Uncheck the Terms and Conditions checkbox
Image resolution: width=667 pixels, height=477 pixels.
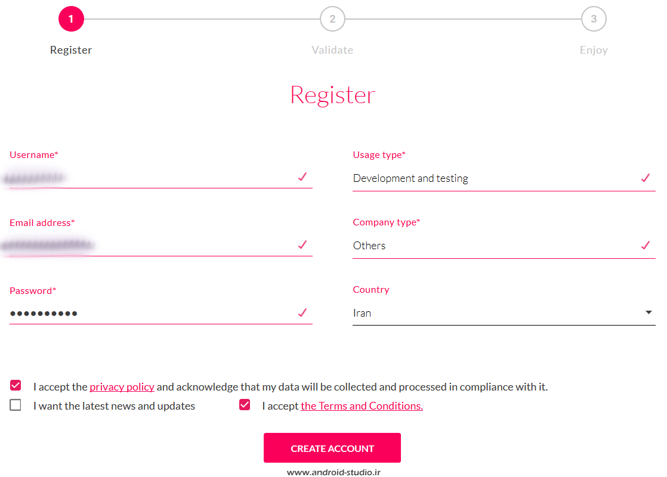click(x=245, y=405)
